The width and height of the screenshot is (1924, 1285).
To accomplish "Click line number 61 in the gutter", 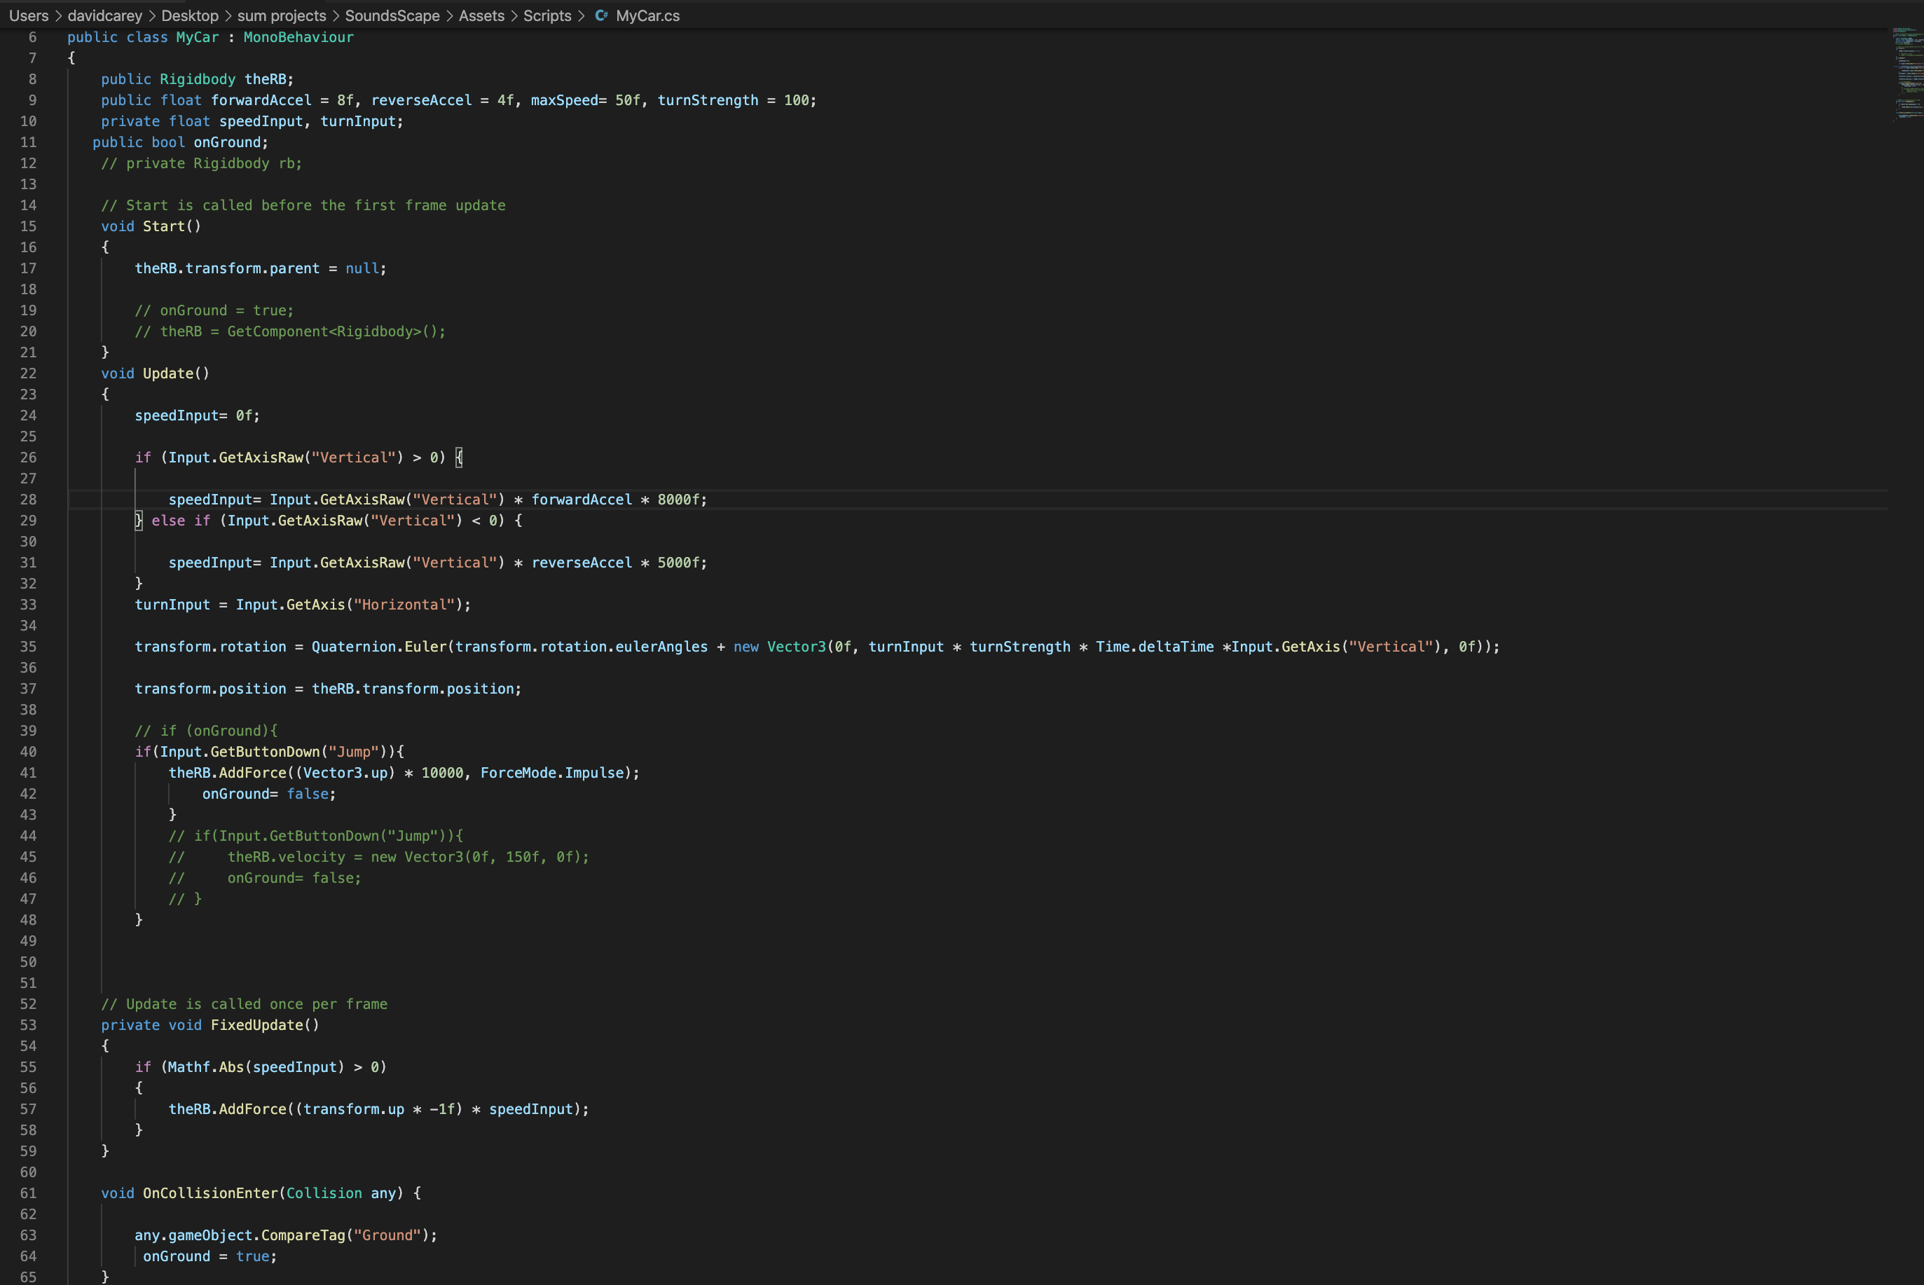I will point(28,1193).
